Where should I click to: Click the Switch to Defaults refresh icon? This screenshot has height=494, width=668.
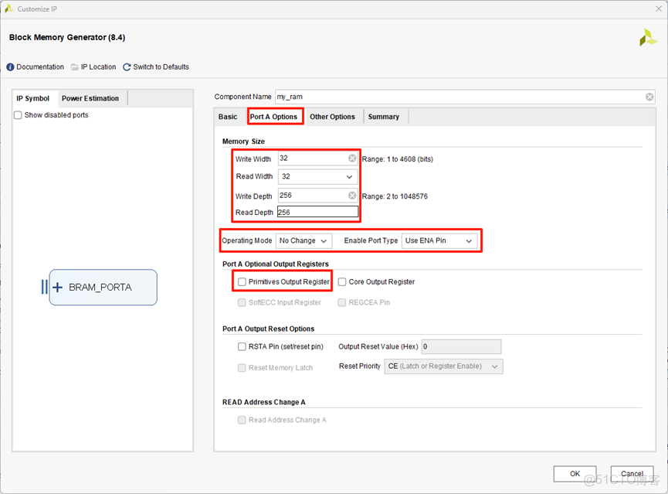(x=127, y=67)
